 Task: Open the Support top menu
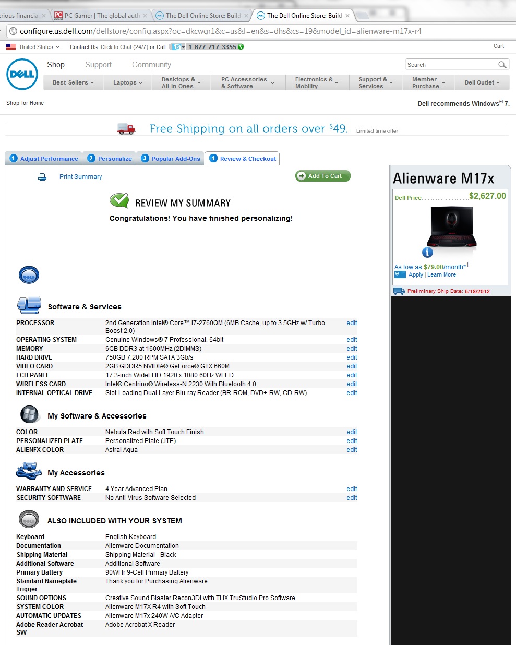(98, 65)
